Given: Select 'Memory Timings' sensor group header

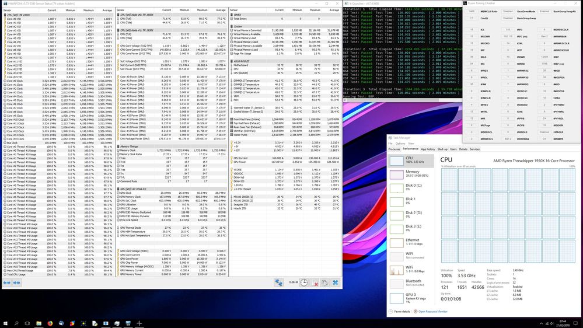Looking at the screenshot, I should 172,146.
